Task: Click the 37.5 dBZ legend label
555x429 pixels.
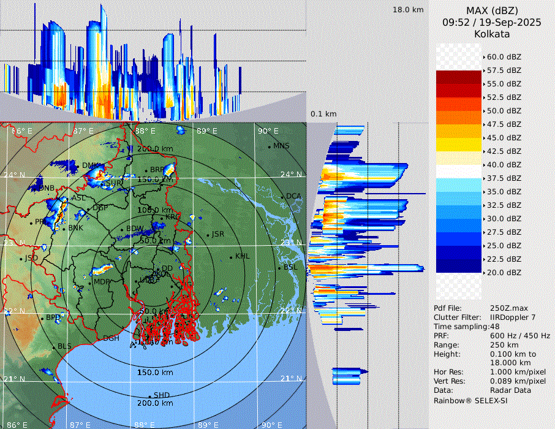Action: point(504,178)
